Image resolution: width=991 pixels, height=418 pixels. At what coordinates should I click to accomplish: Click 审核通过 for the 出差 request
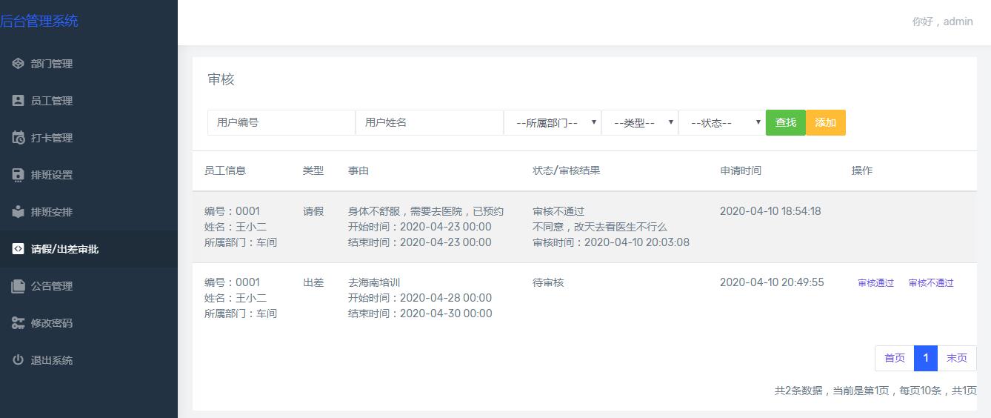pos(876,283)
